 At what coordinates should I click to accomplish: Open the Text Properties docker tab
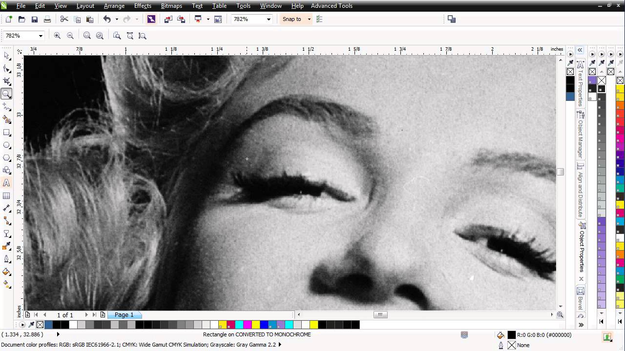(581, 83)
